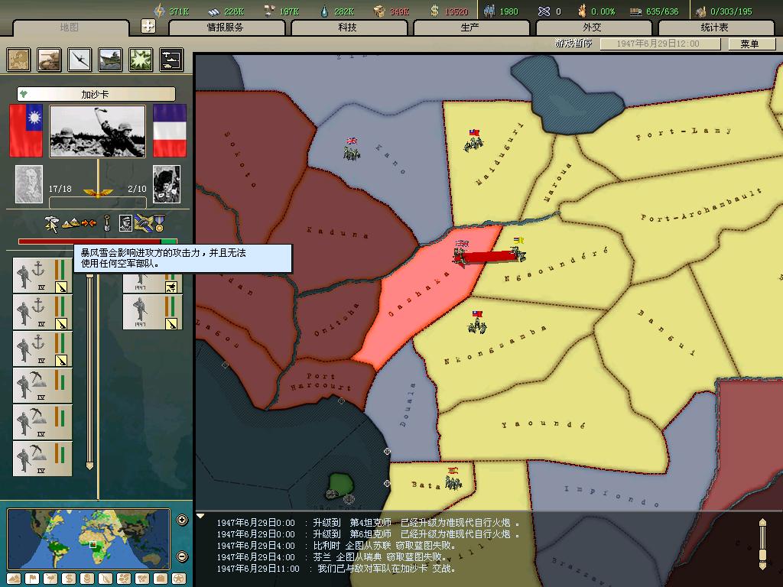Zoom out the minimap with minus
783x587 pixels.
pos(182,556)
